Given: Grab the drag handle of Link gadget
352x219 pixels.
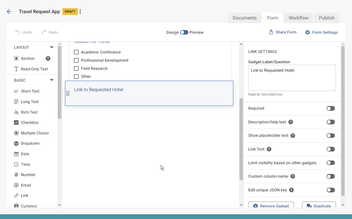Looking at the screenshot, I should (x=68, y=93).
